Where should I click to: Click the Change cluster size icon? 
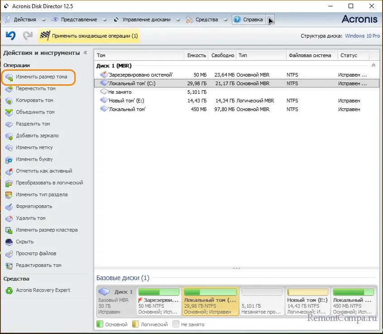[x=9, y=230]
